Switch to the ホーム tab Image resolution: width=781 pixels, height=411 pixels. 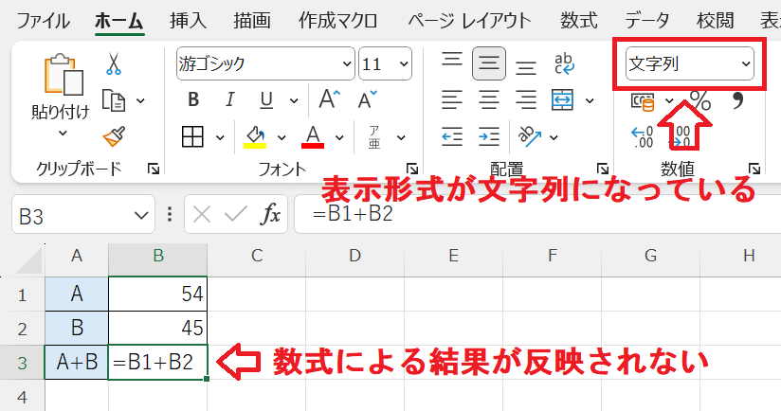[119, 21]
